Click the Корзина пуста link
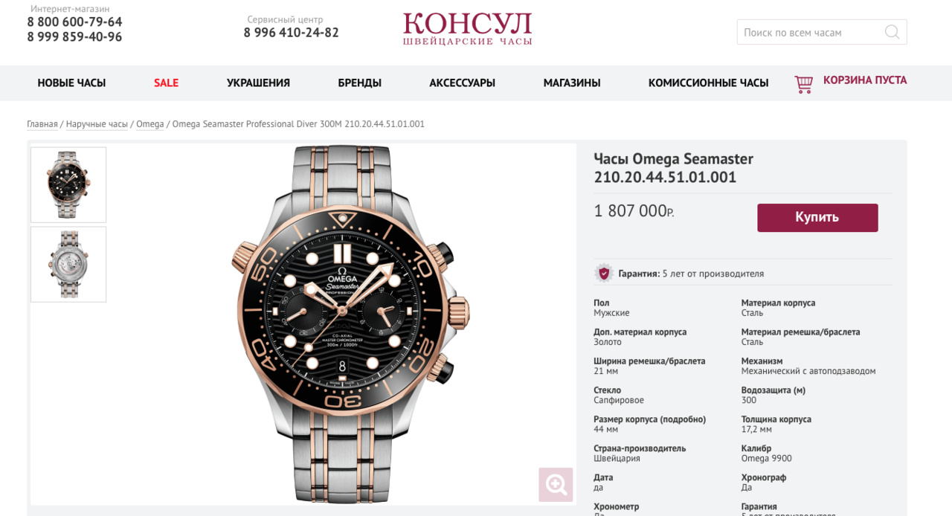 point(865,80)
